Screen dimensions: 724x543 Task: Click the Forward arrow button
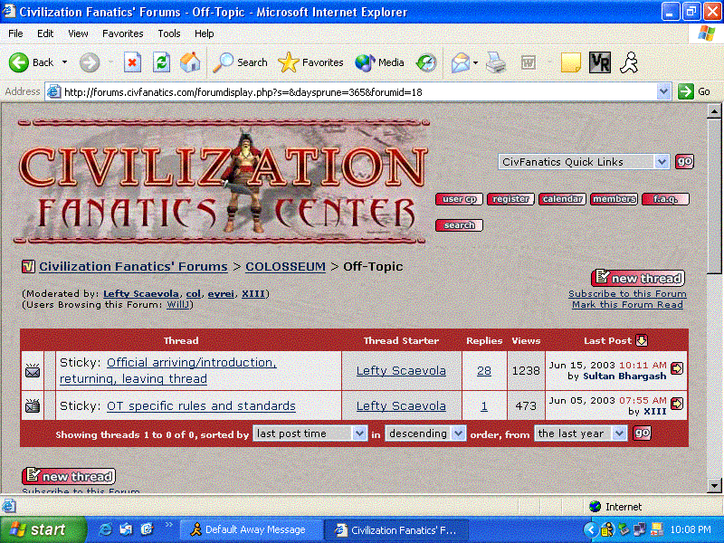[x=89, y=62]
